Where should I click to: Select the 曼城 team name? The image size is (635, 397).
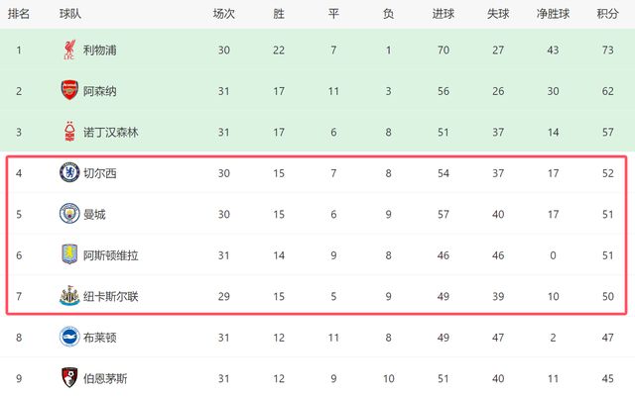tap(95, 214)
